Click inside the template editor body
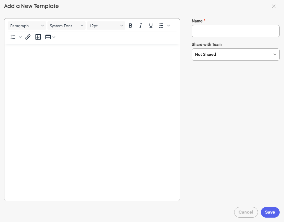284x222 pixels. (x=92, y=122)
